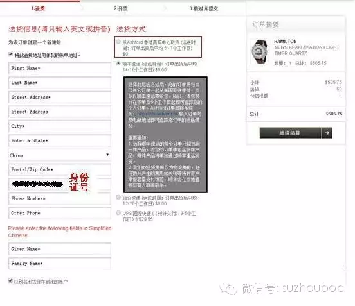Click arrow icon on continue checkout button

(327, 133)
